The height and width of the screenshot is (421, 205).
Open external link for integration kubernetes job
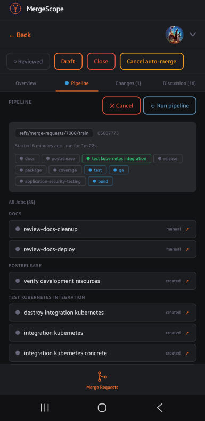point(187,333)
